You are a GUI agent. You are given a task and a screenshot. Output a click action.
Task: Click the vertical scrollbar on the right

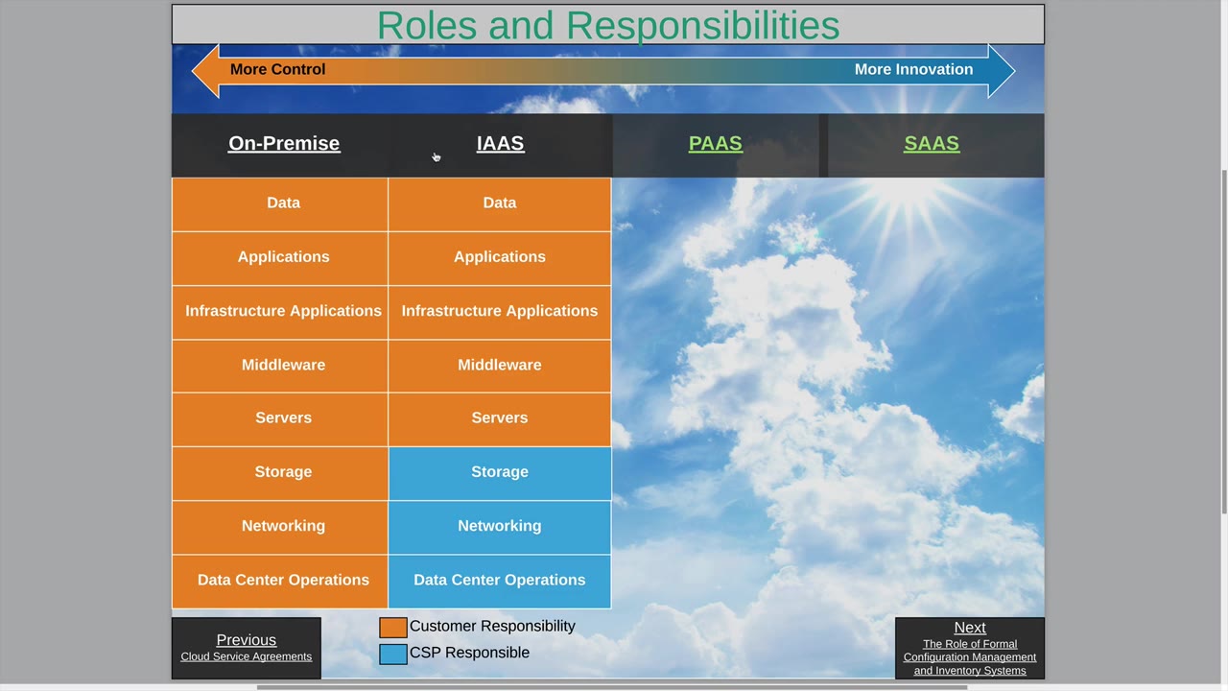coord(1223,341)
